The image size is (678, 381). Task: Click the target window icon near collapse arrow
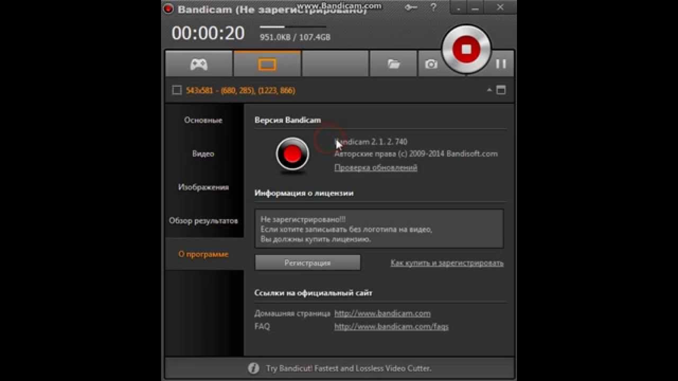[x=501, y=90]
